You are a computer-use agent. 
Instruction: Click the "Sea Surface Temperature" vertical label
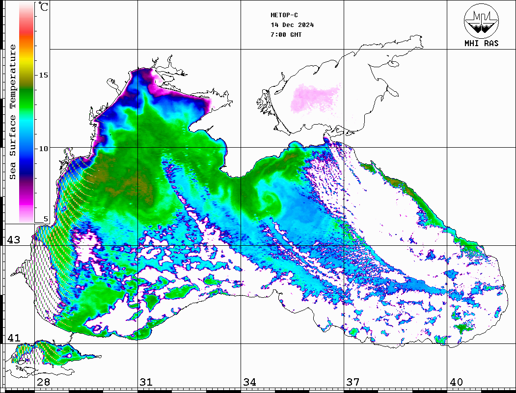(12, 112)
